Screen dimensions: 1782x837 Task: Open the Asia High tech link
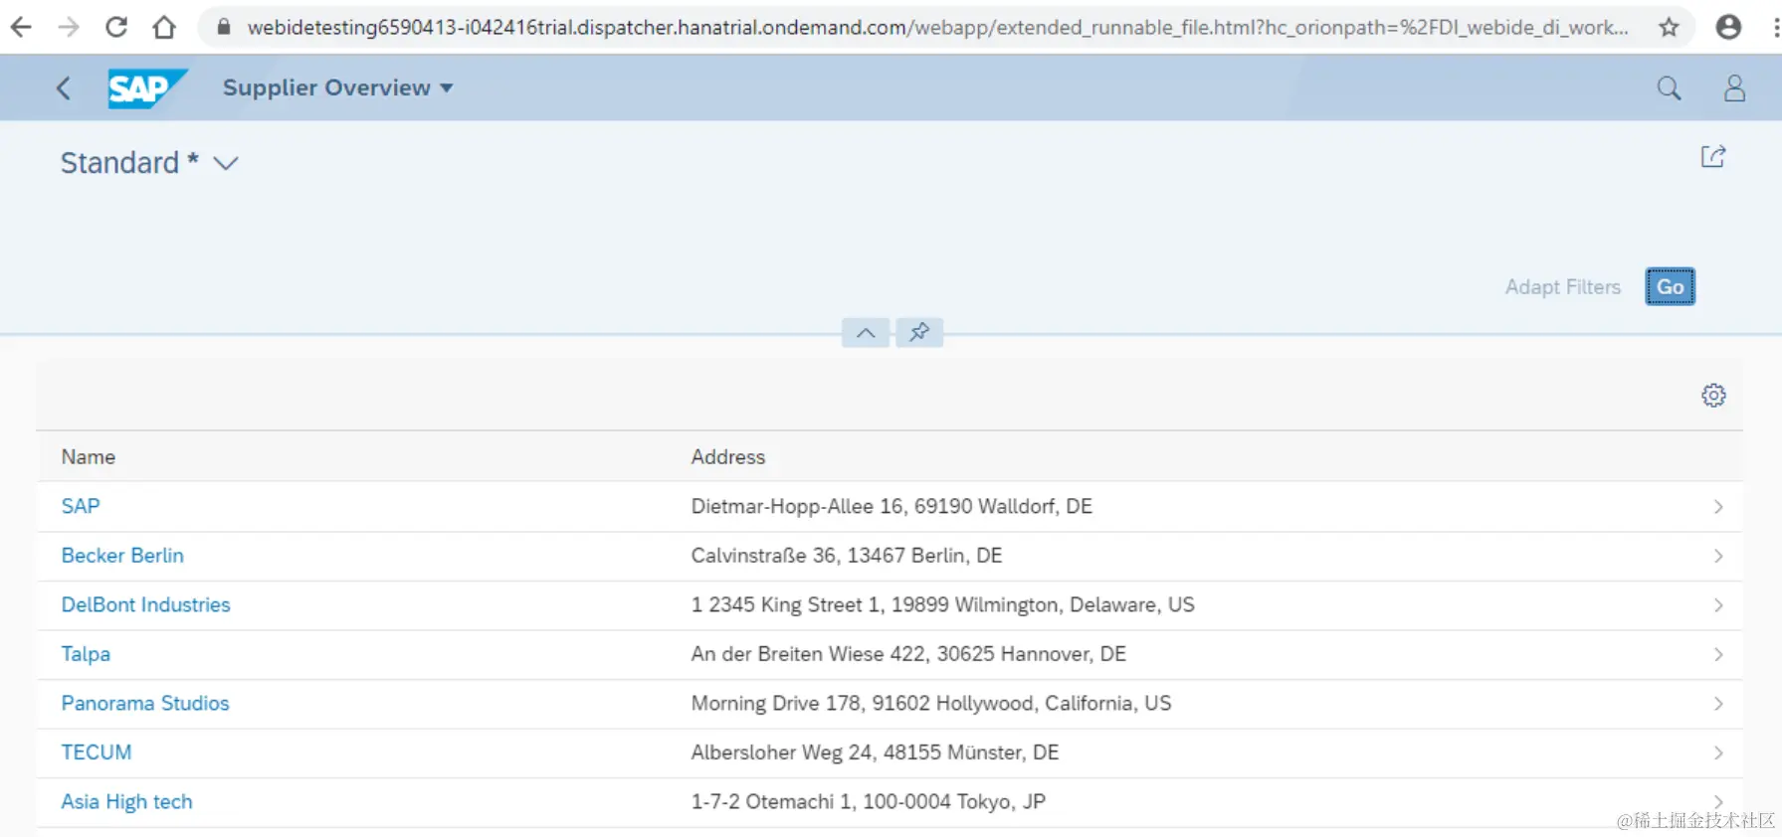(126, 801)
